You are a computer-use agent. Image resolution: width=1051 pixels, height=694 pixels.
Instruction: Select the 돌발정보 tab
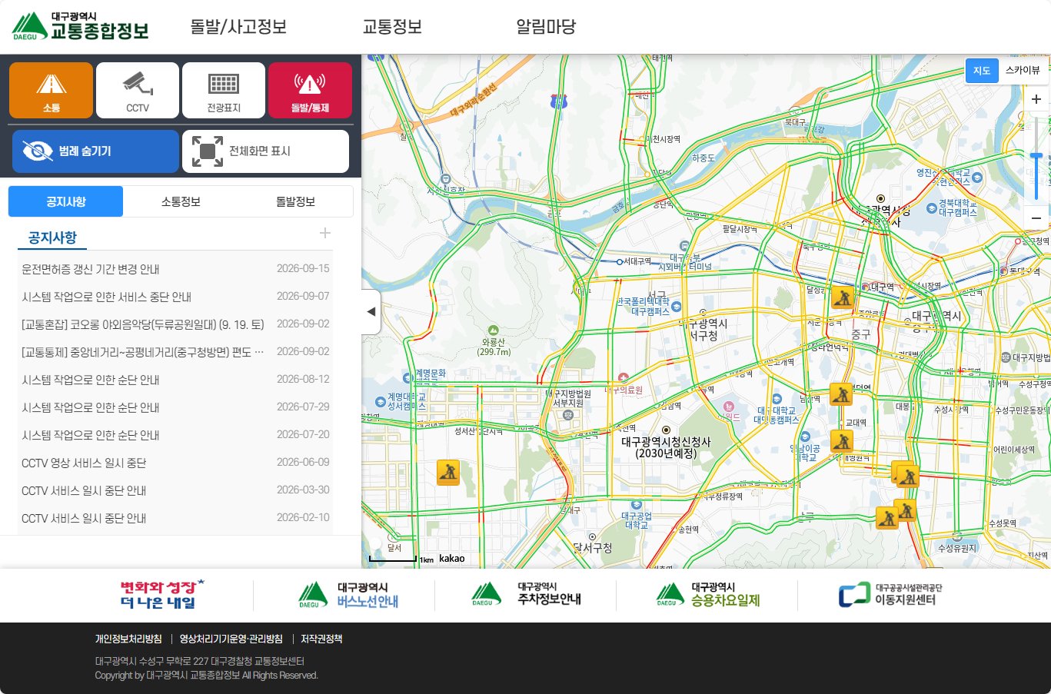pos(295,201)
